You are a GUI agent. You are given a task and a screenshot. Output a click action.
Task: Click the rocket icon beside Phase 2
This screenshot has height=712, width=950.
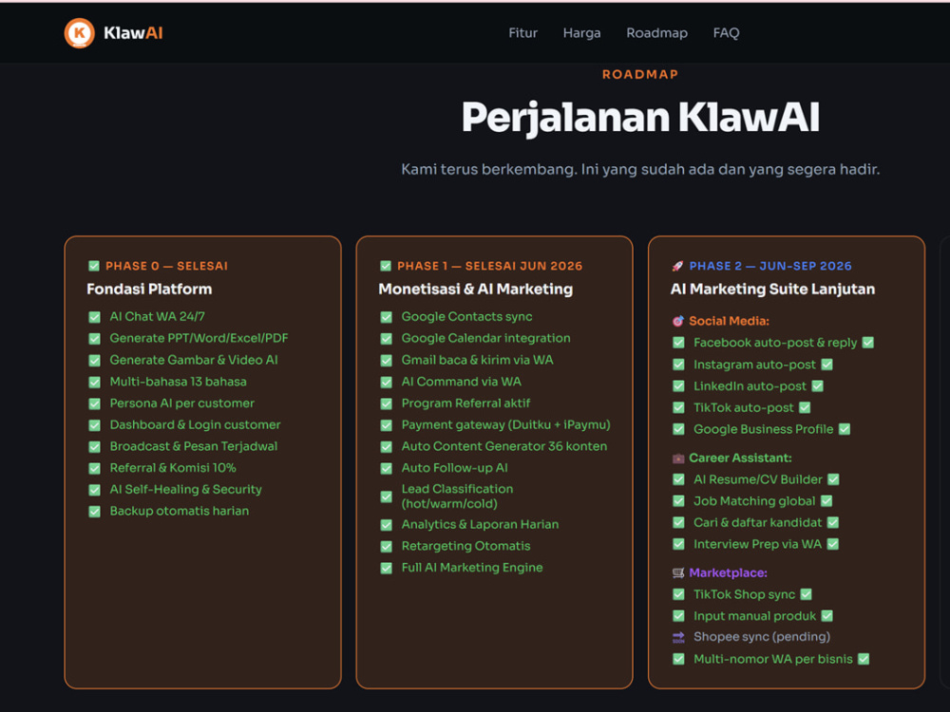pyautogui.click(x=677, y=266)
